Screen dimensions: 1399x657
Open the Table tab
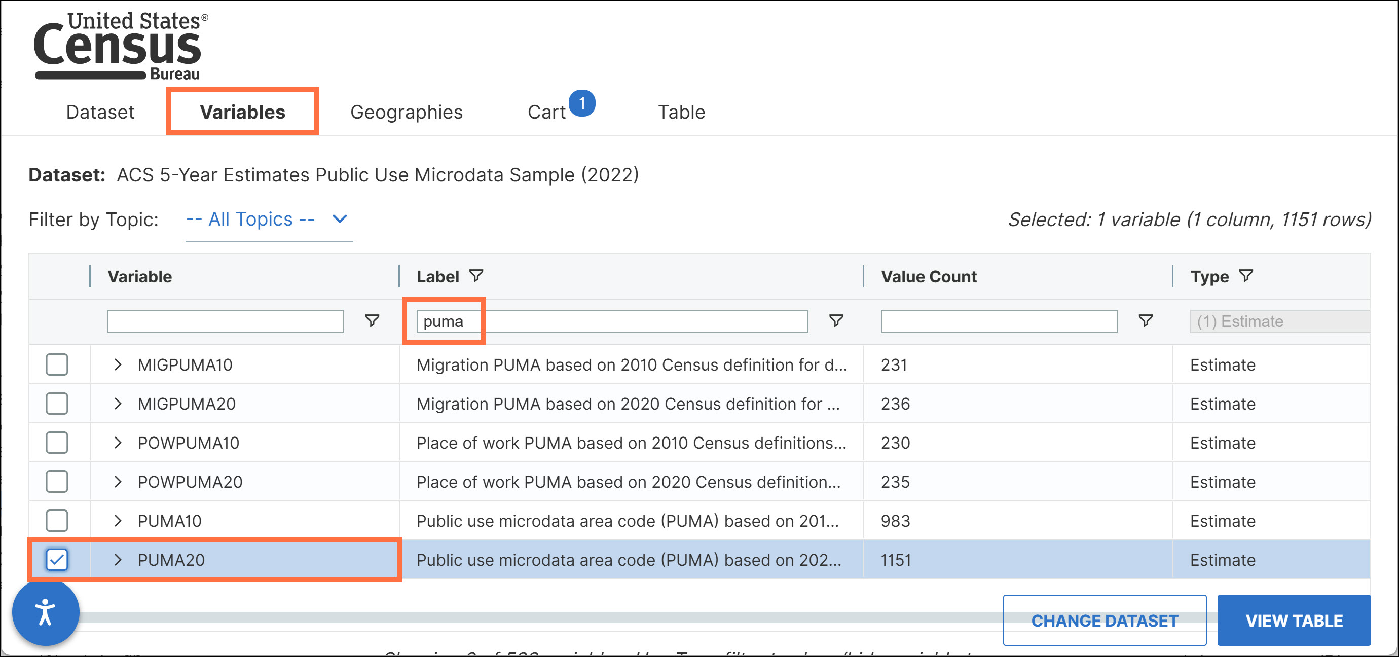[x=682, y=112]
